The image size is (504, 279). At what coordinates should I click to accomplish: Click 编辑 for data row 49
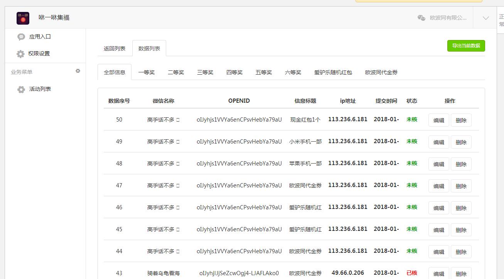coord(439,142)
